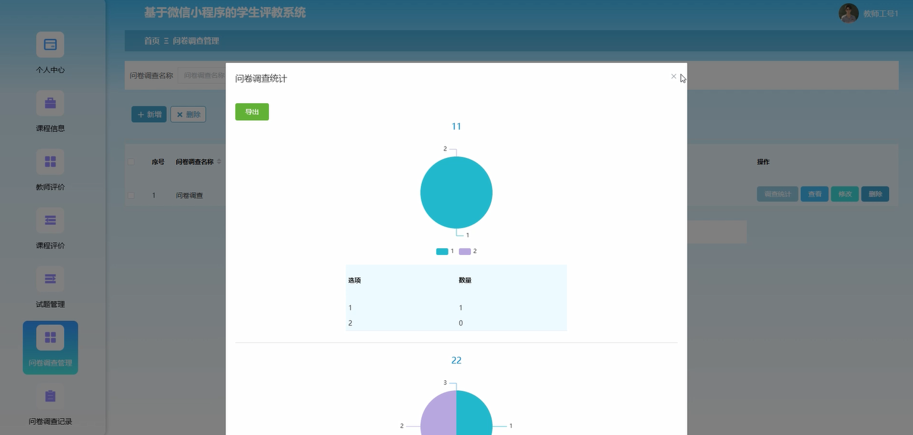Viewport: 913px width, 435px height.
Task: Click the 导出 export button
Action: (x=252, y=111)
